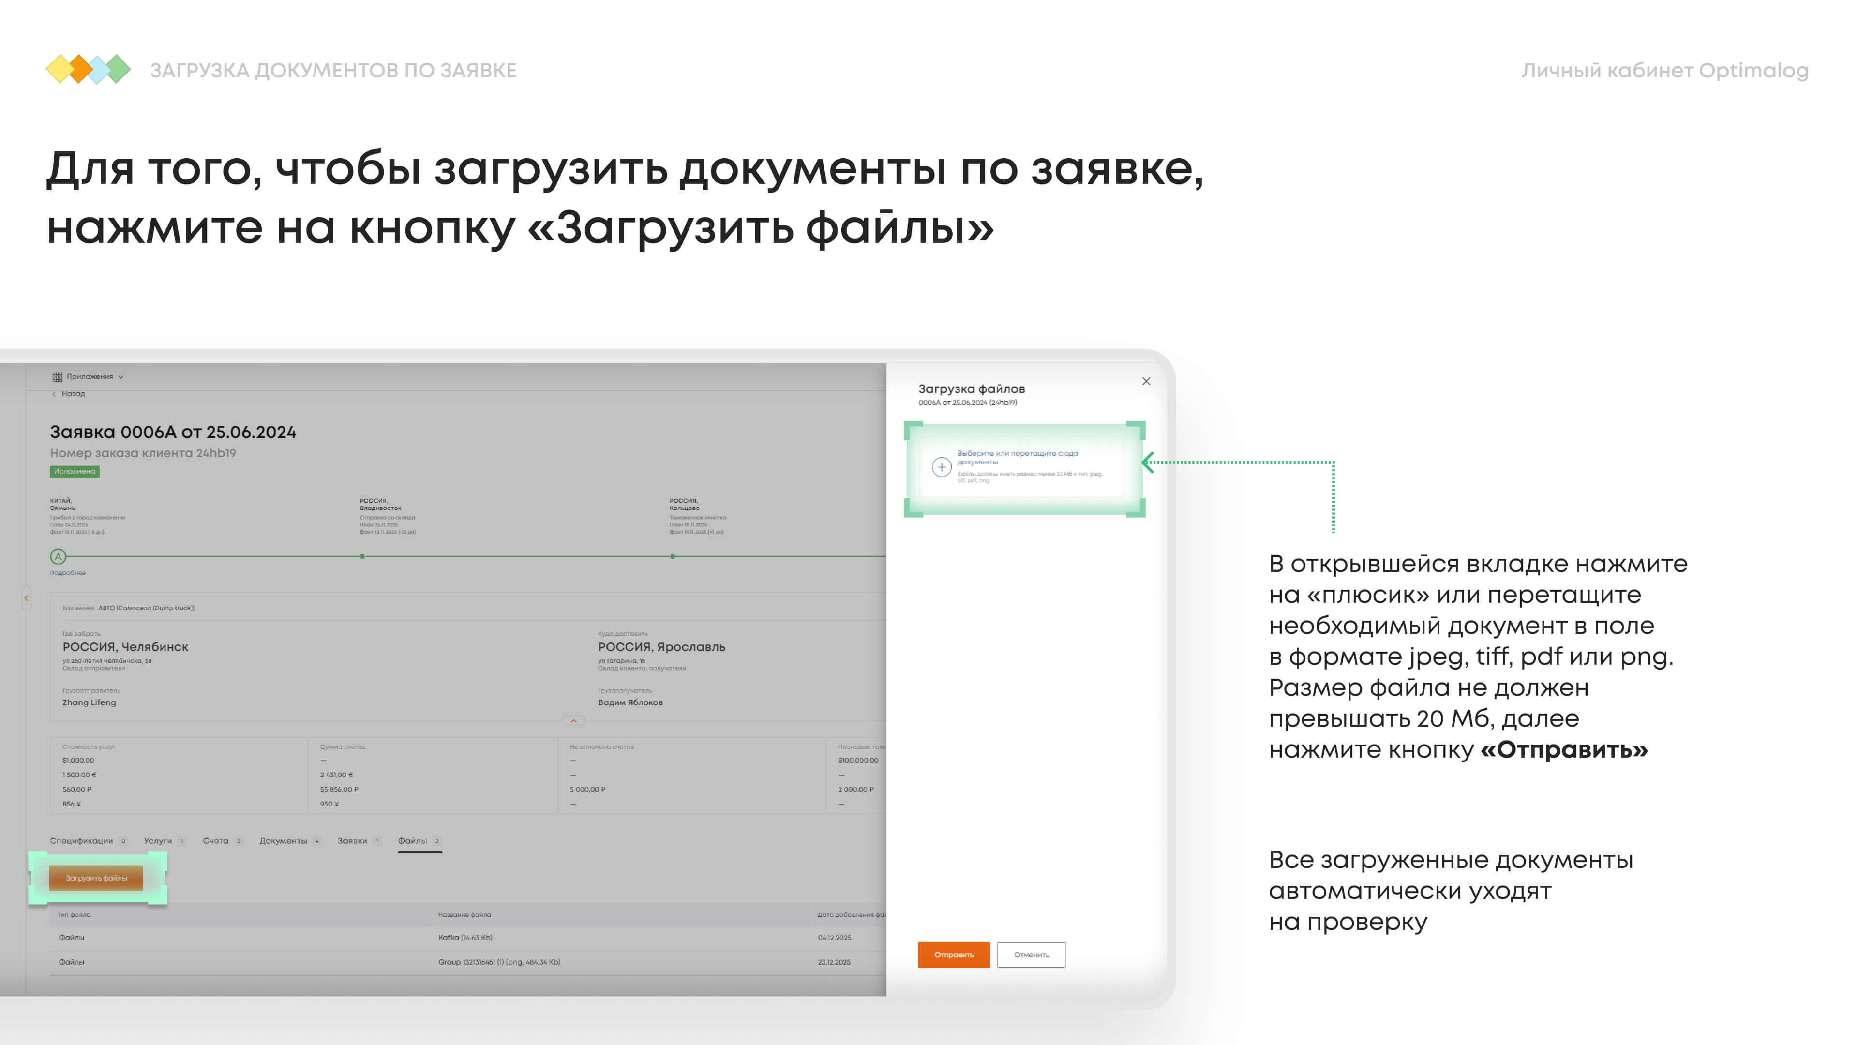Click the orange Отправить button

coord(954,954)
